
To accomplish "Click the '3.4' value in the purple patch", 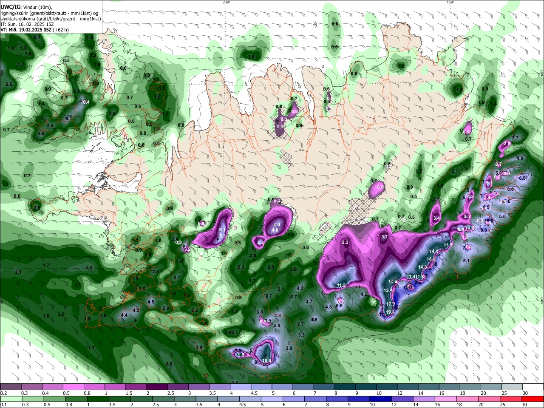I will (x=436, y=218).
